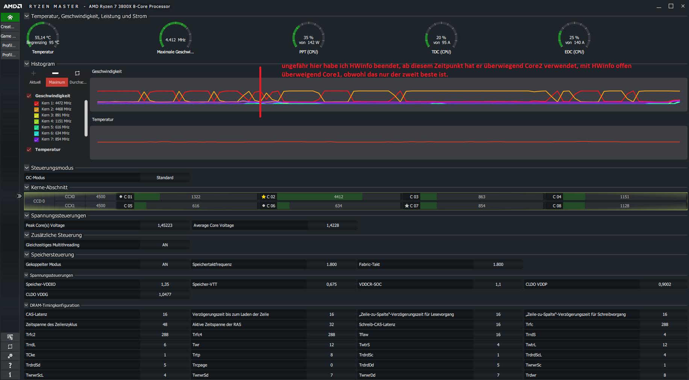Click the dot marker beside C 06
Viewport: 689px width, 380px height.
pyautogui.click(x=263, y=205)
